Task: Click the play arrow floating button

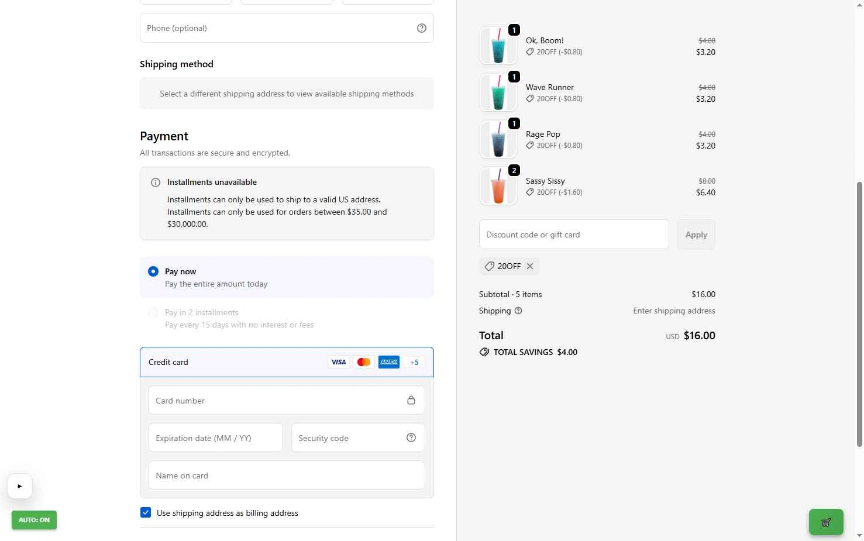Action: click(19, 486)
